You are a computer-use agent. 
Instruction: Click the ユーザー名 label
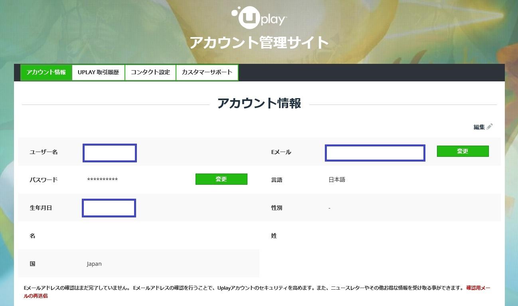coord(43,152)
